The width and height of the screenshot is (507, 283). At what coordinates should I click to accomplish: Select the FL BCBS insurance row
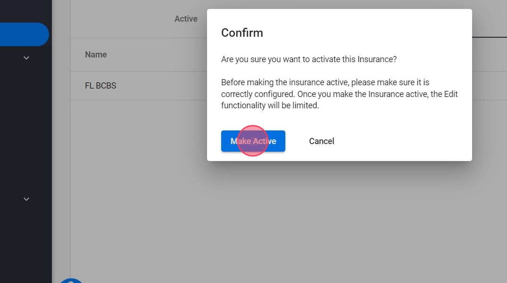[x=100, y=86]
